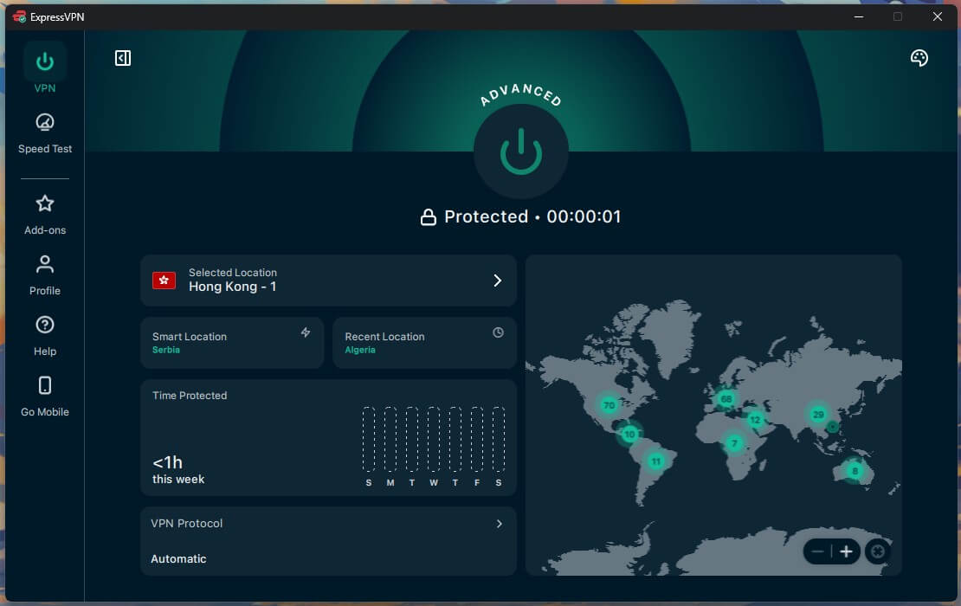This screenshot has height=606, width=961.
Task: Select the 70 server cluster on map
Action: [x=609, y=405]
